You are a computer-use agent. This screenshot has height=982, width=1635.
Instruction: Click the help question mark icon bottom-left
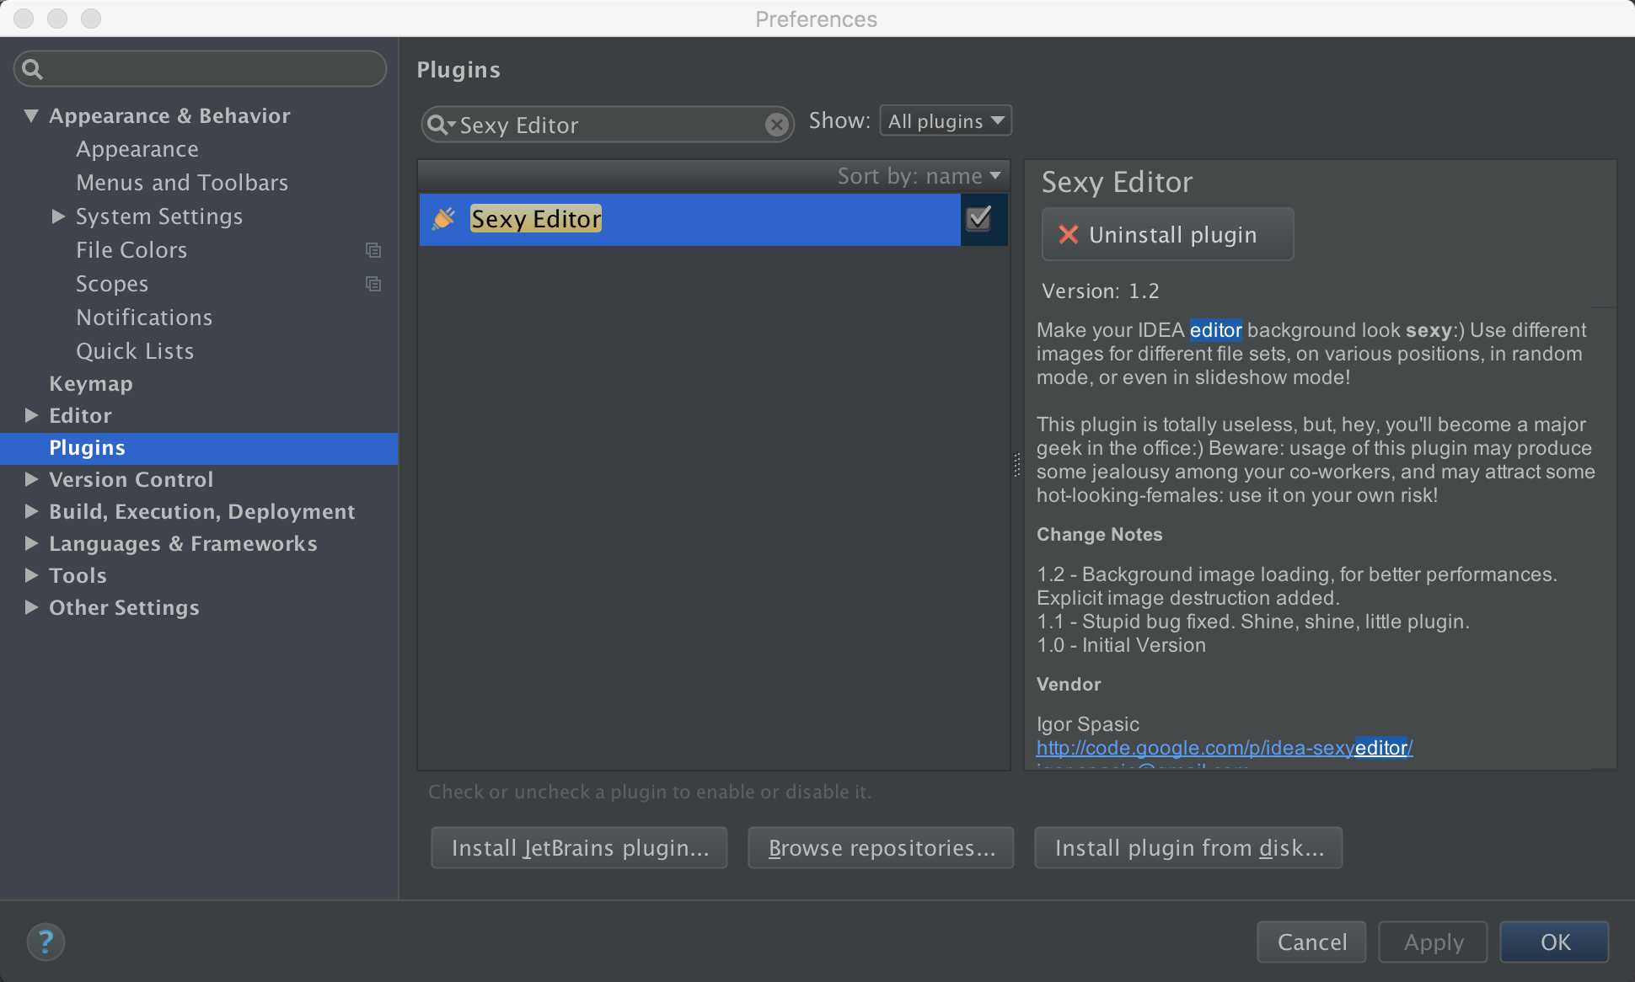click(x=45, y=941)
